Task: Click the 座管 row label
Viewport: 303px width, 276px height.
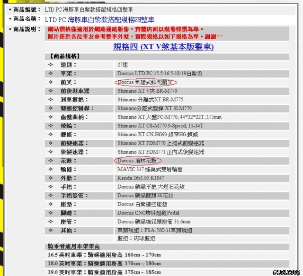Action: (x=68, y=222)
